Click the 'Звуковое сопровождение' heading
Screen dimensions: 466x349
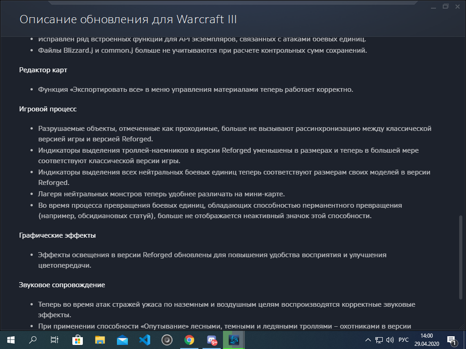point(62,285)
